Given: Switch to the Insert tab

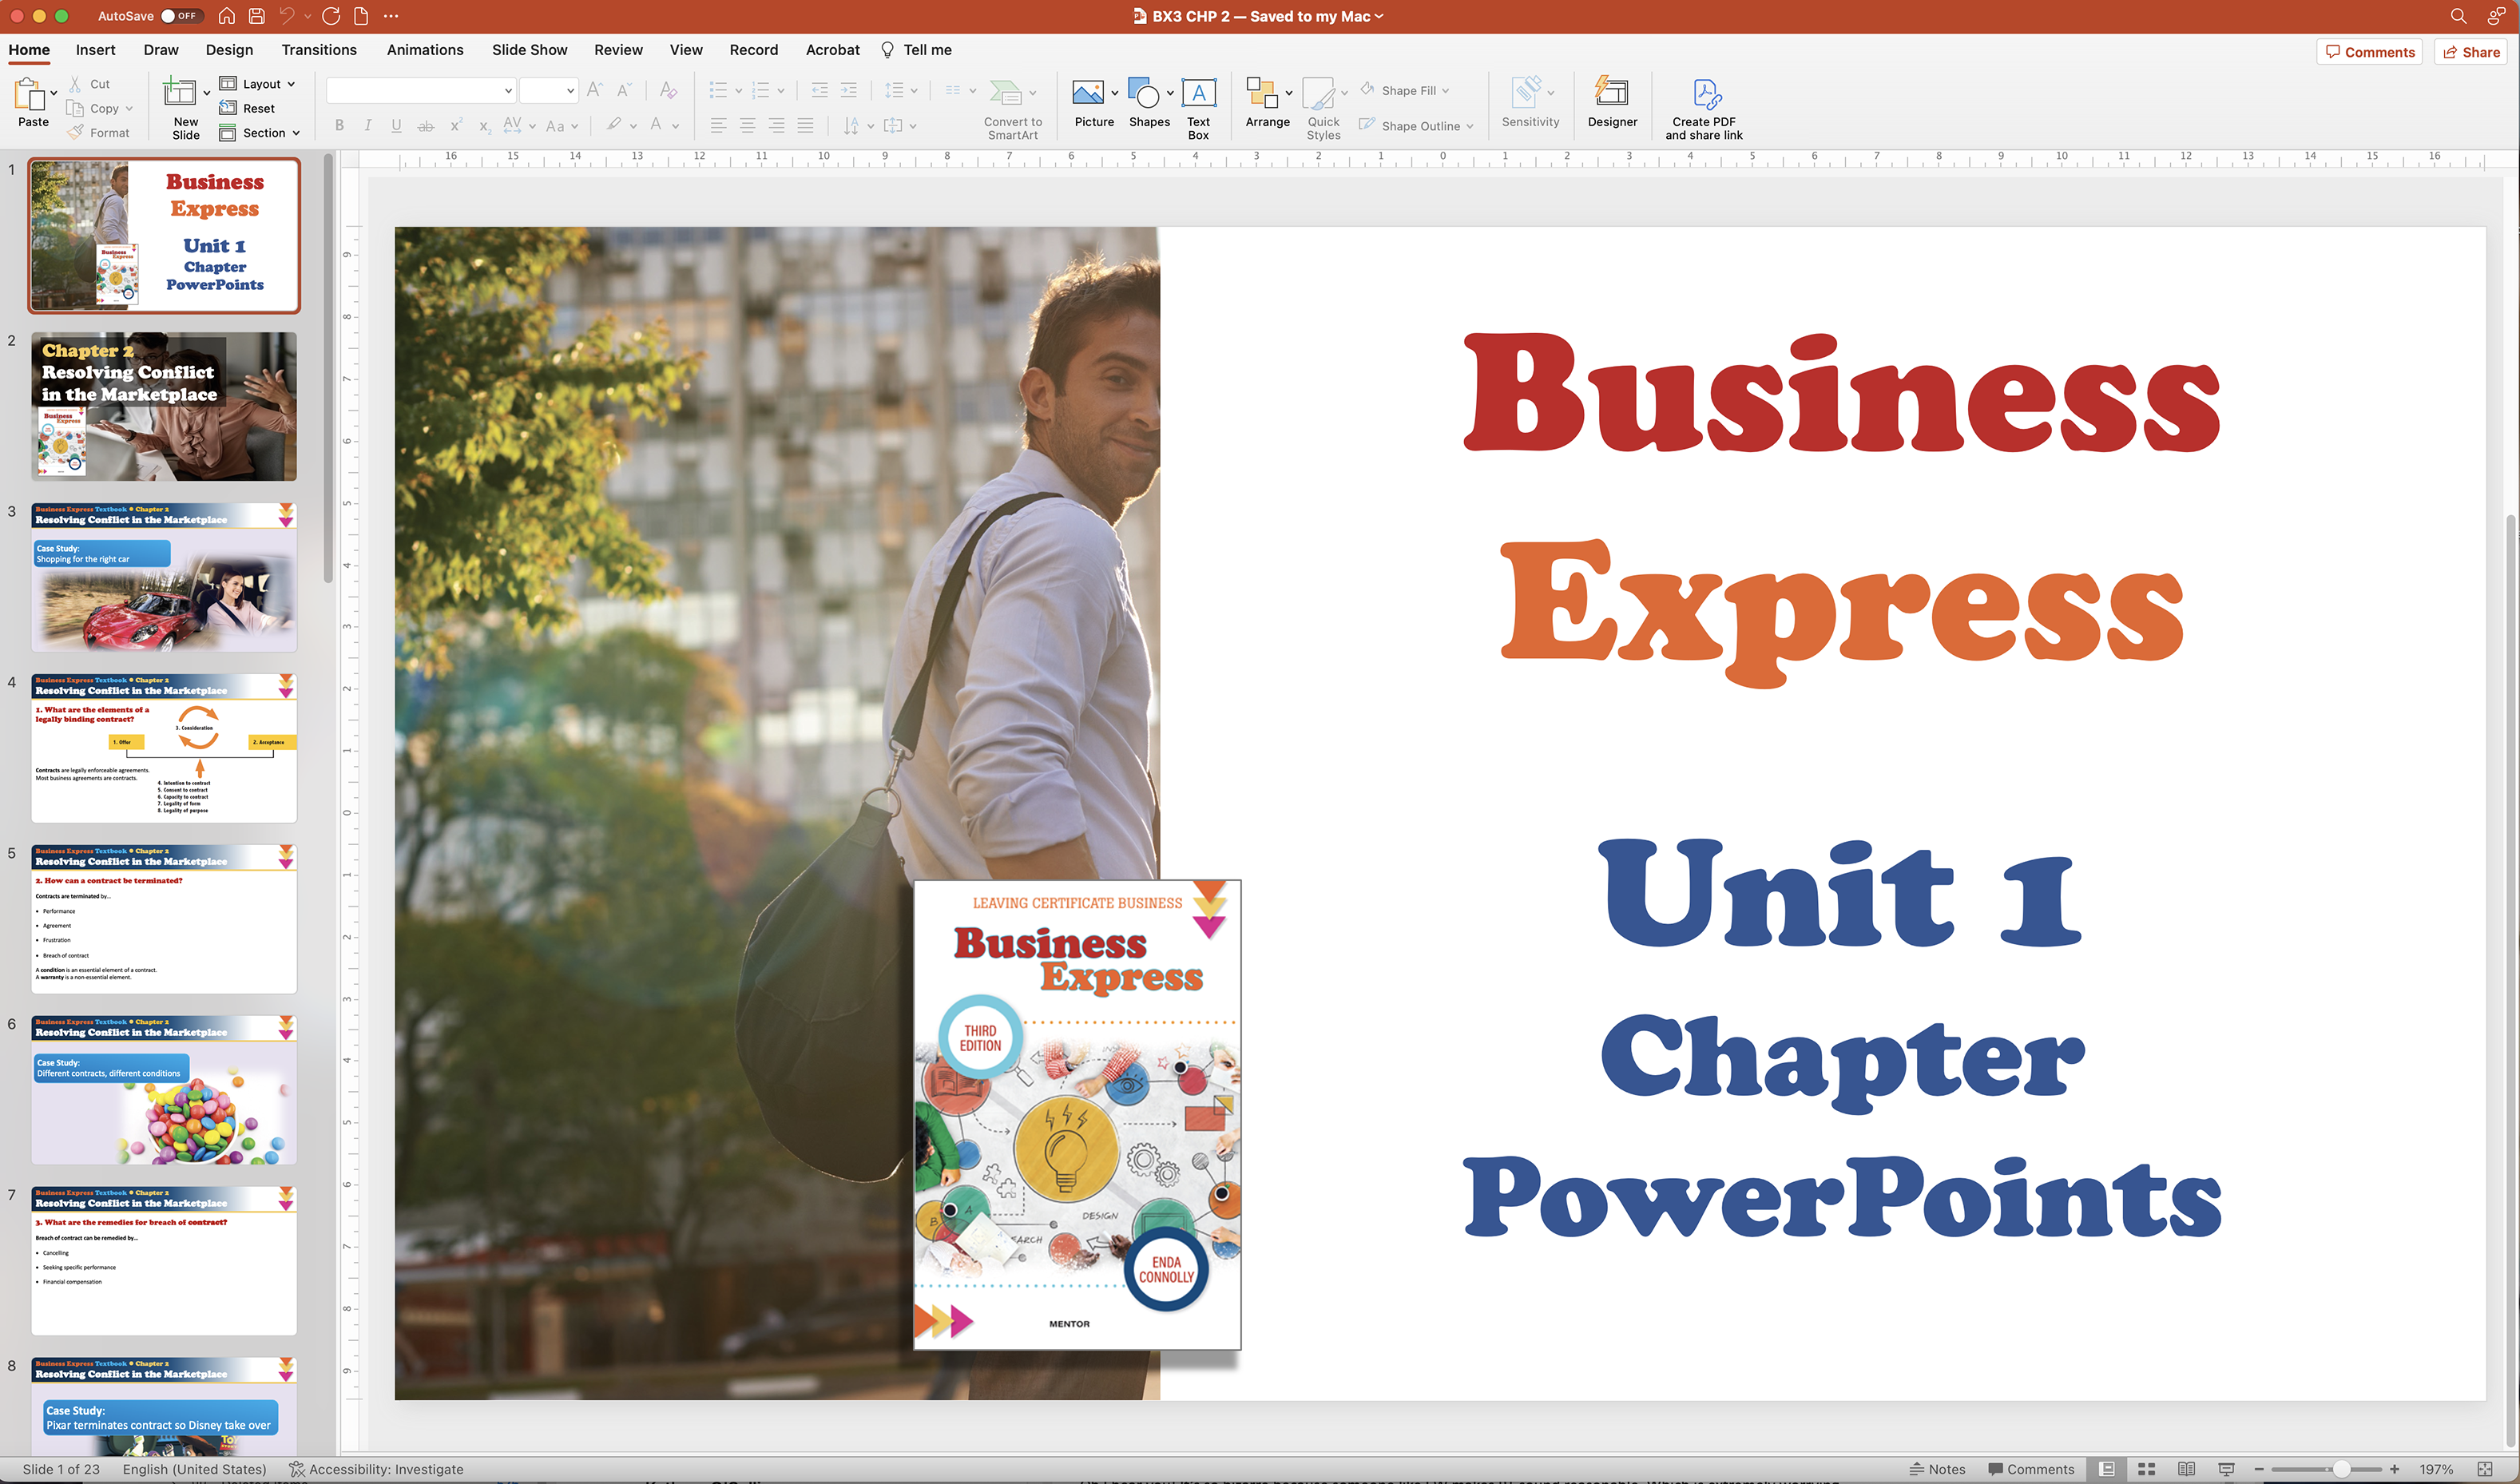Looking at the screenshot, I should point(95,50).
